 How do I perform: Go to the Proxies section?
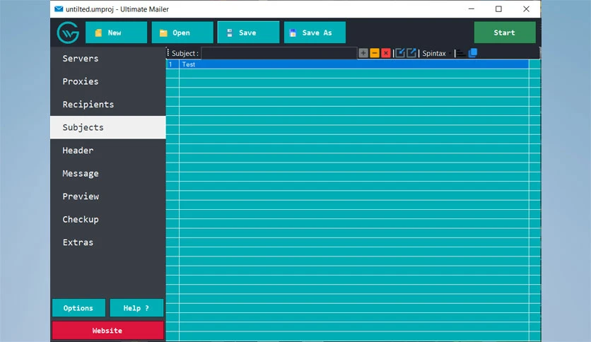click(107, 81)
